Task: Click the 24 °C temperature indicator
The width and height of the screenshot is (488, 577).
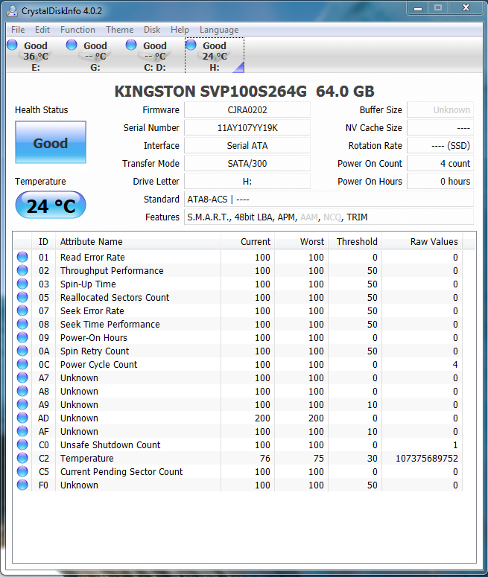Action: 51,205
